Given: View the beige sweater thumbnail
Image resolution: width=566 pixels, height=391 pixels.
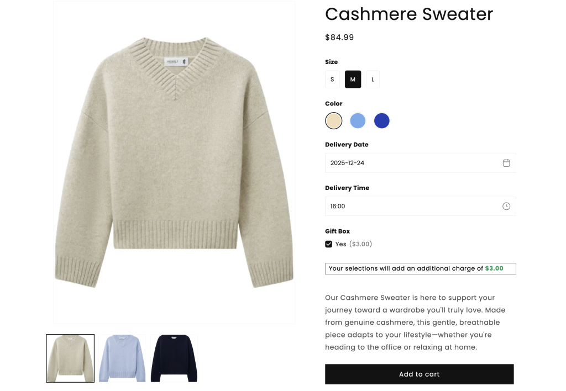Looking at the screenshot, I should (70, 358).
